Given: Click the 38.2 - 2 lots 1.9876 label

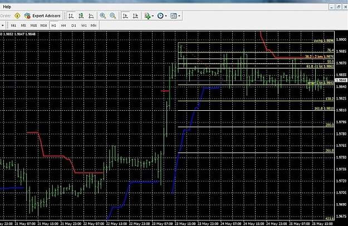Looking at the screenshot, I should pyautogui.click(x=320, y=57).
